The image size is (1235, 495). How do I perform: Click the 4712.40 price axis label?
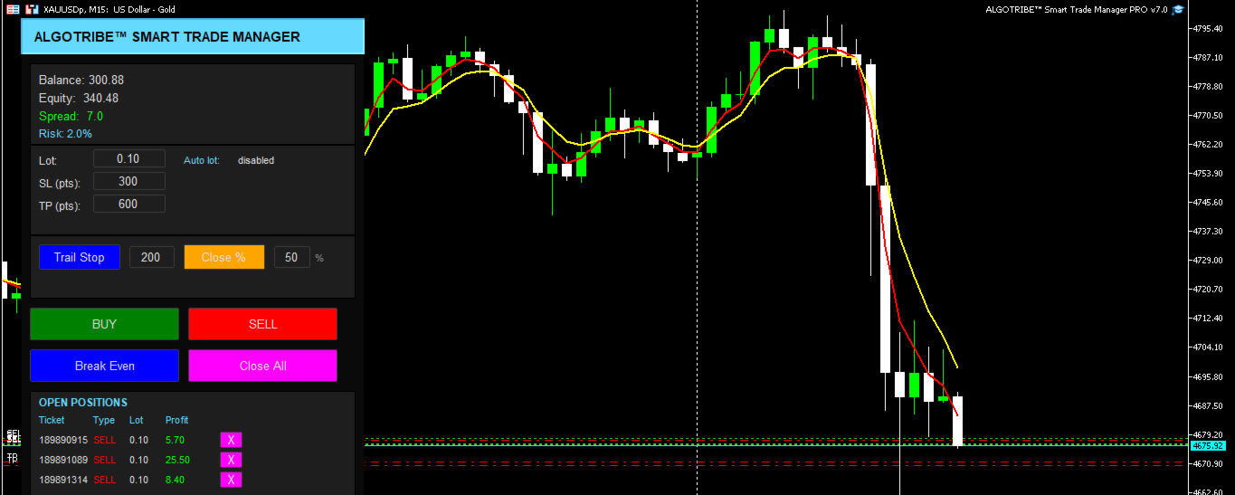1209,318
